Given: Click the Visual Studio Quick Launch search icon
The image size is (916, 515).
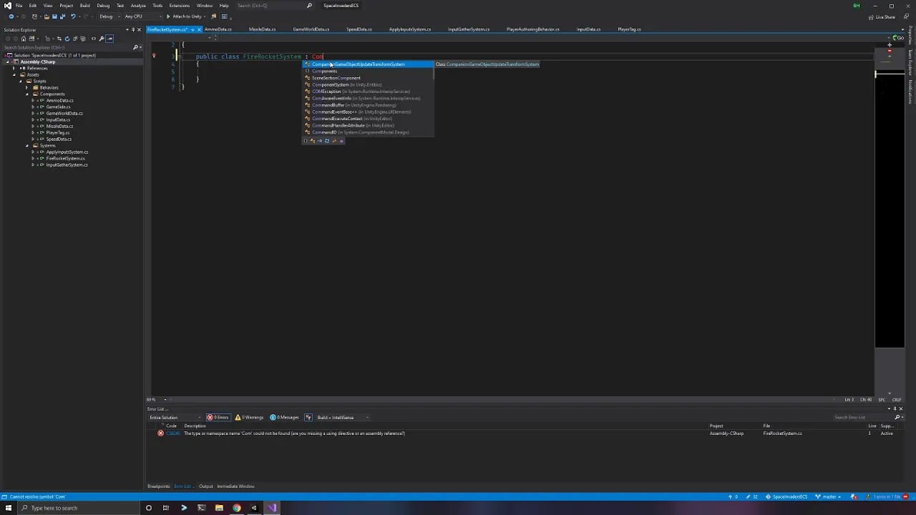Looking at the screenshot, I should [x=309, y=6].
